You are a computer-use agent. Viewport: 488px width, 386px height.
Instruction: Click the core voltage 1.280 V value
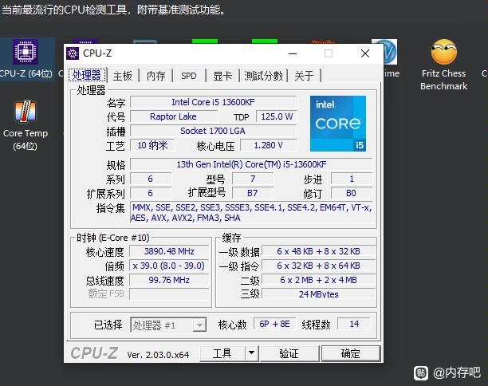269,145
